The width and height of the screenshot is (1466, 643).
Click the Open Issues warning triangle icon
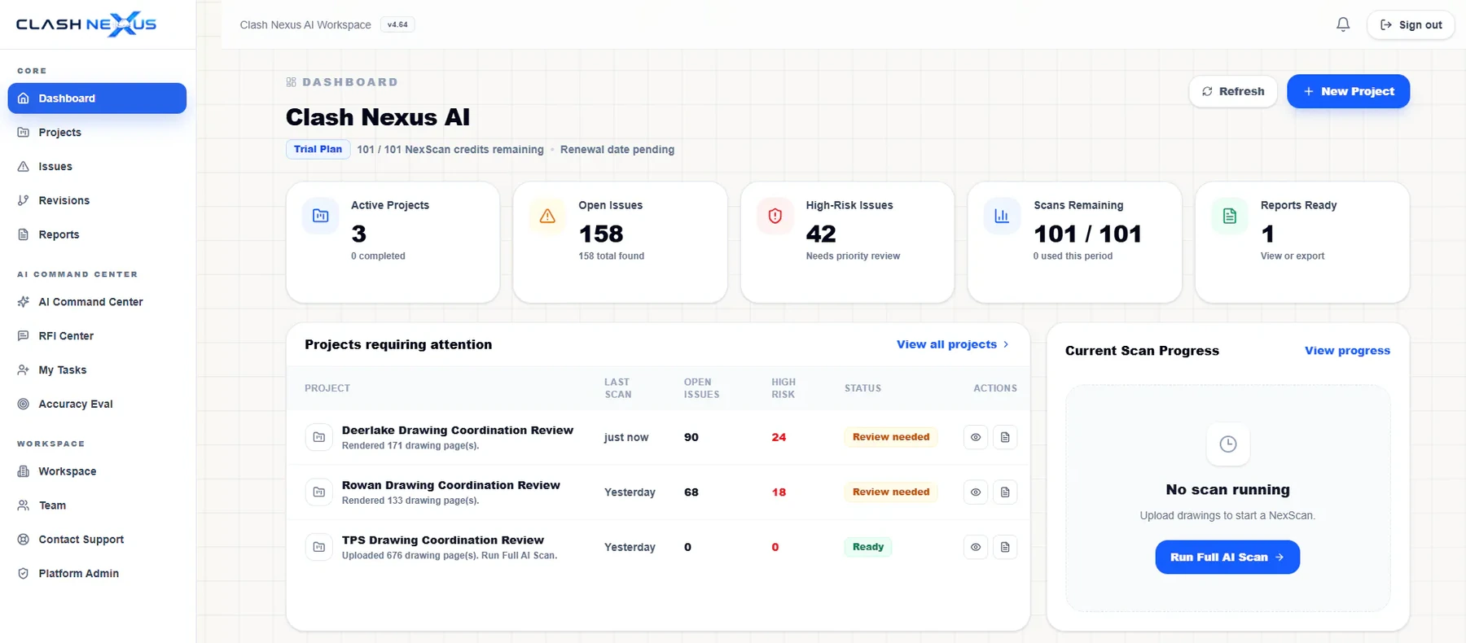[547, 216]
